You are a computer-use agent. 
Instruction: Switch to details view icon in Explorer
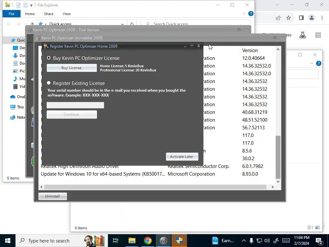pyautogui.click(x=310, y=227)
